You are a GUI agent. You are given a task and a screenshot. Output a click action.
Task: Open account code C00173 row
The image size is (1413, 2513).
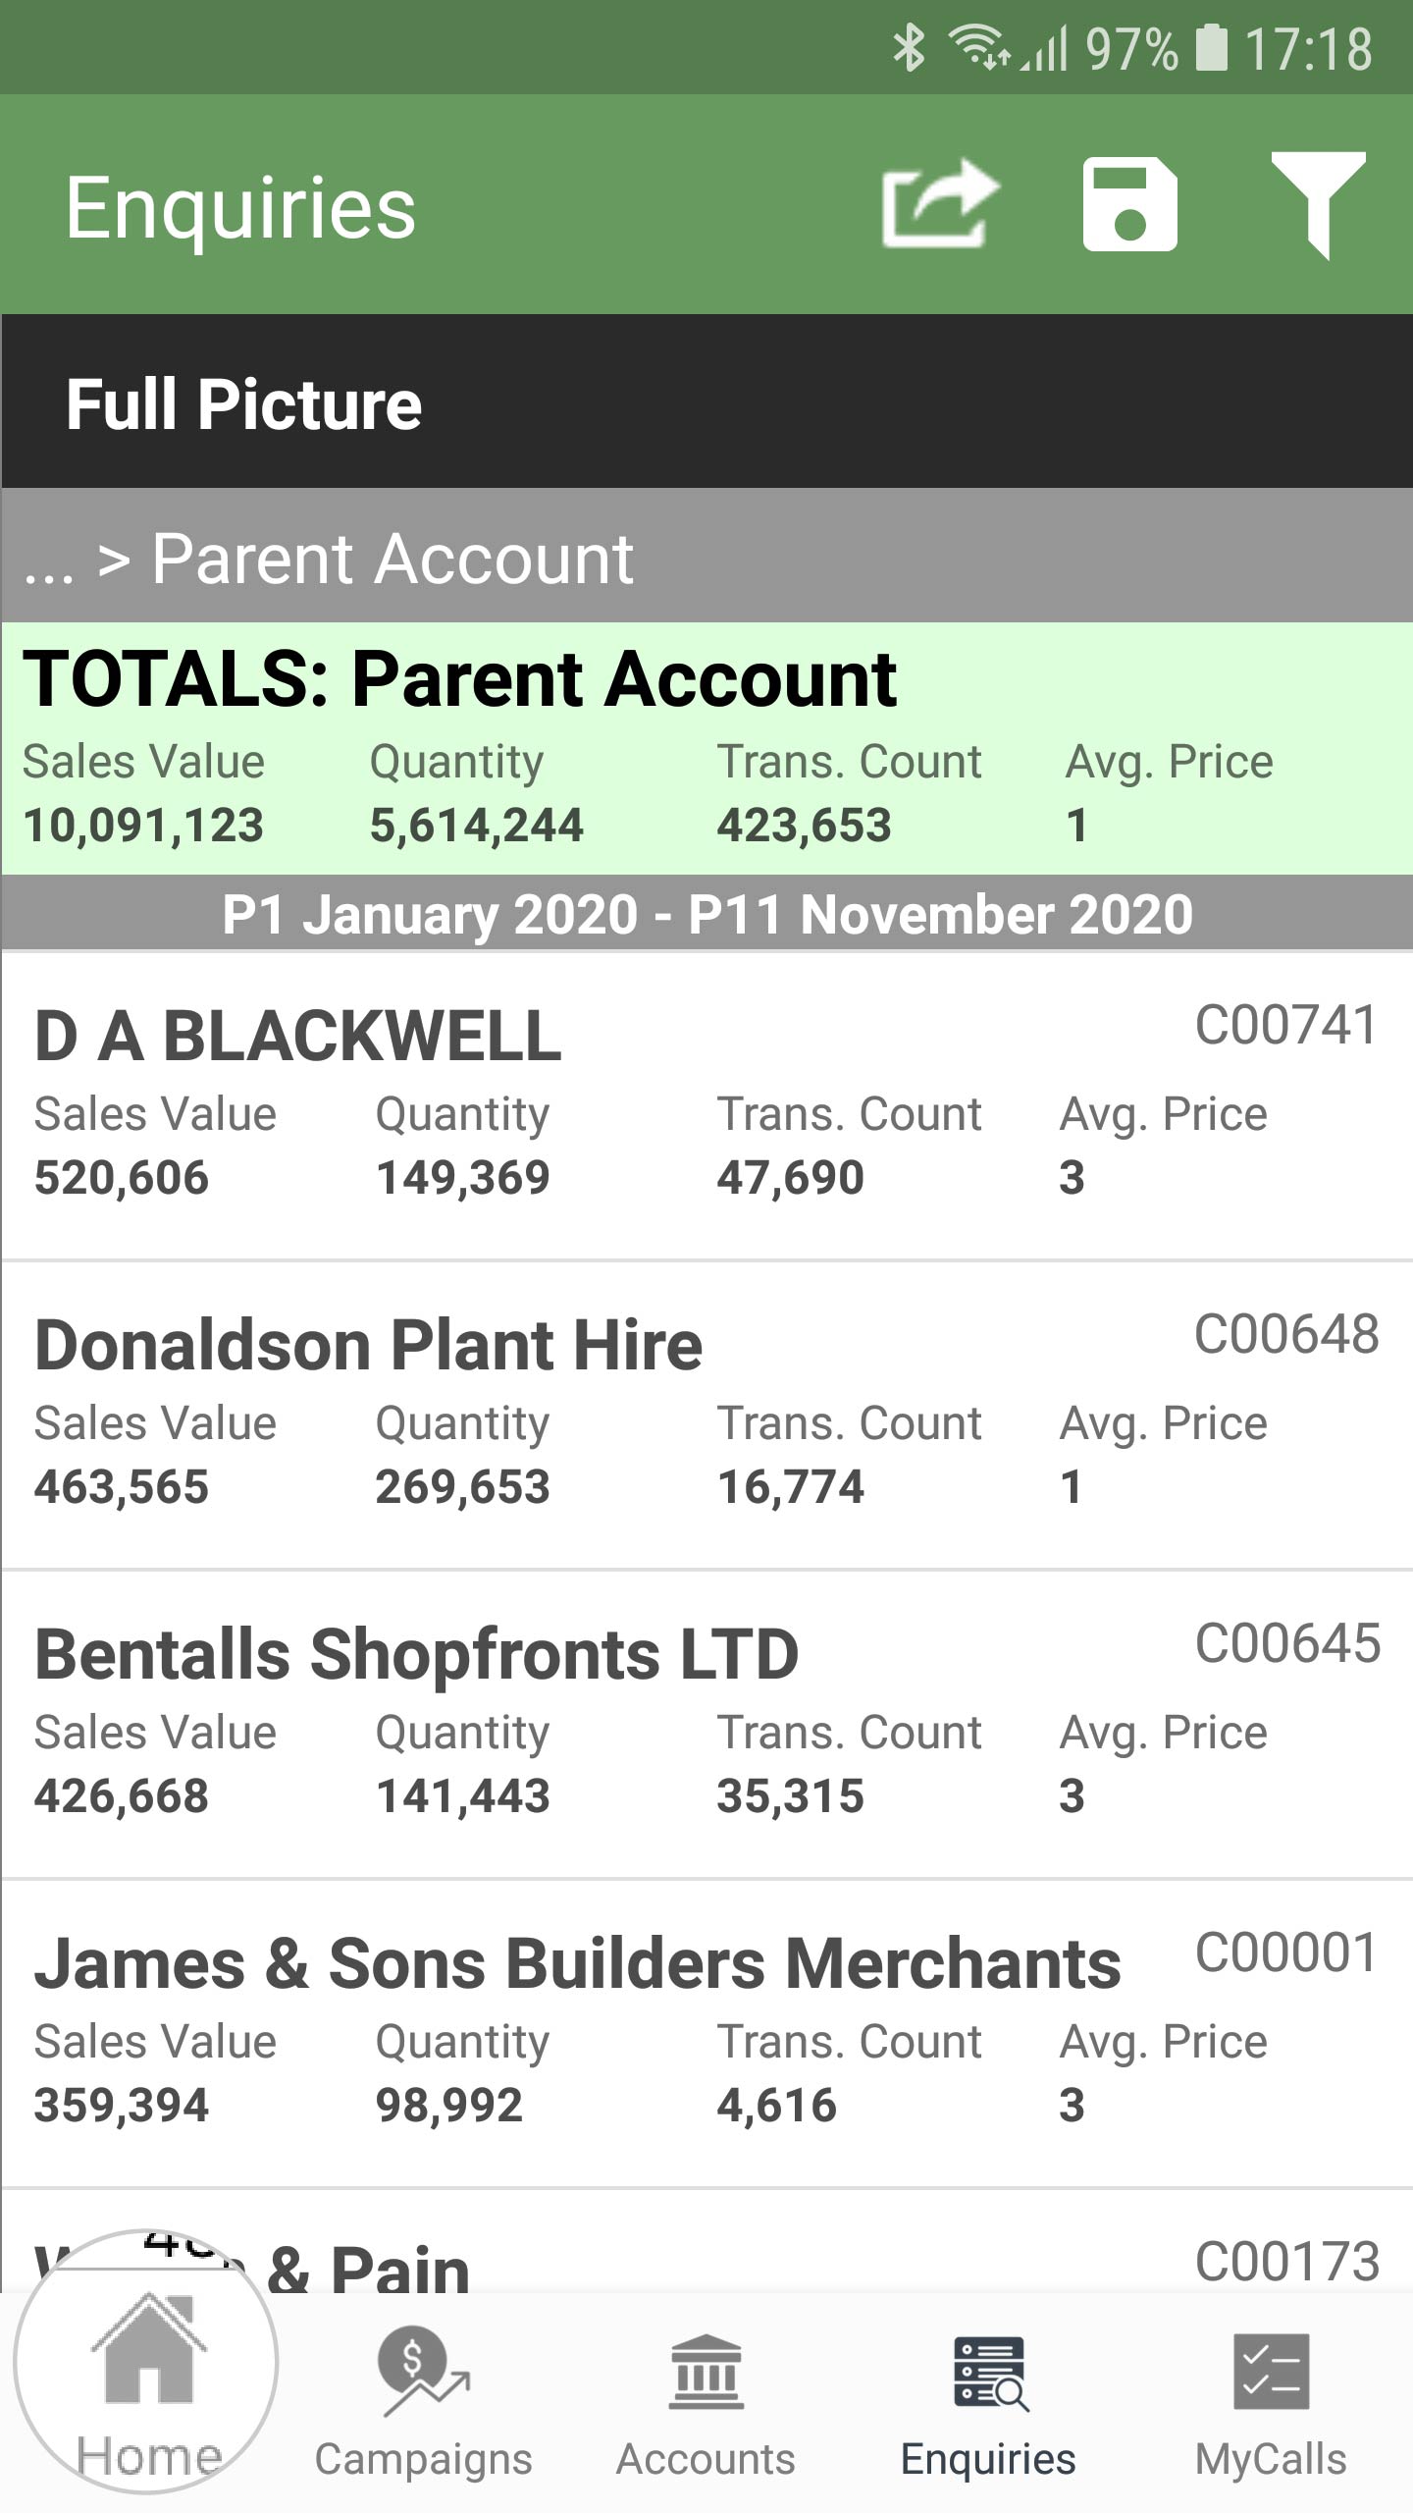(706, 2242)
